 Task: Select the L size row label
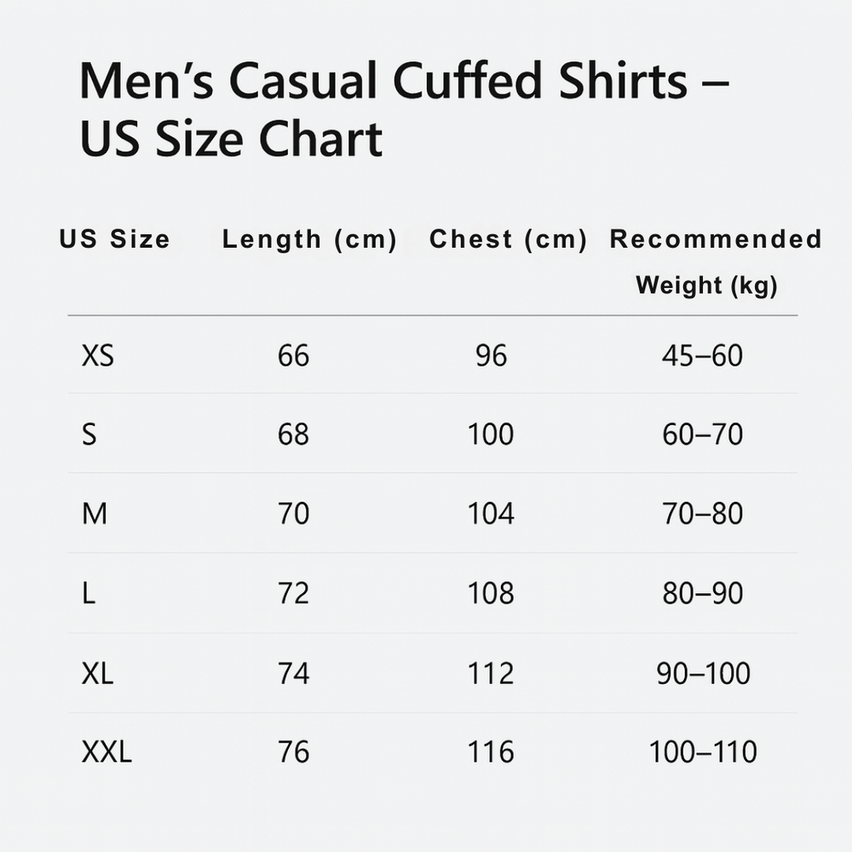point(89,593)
